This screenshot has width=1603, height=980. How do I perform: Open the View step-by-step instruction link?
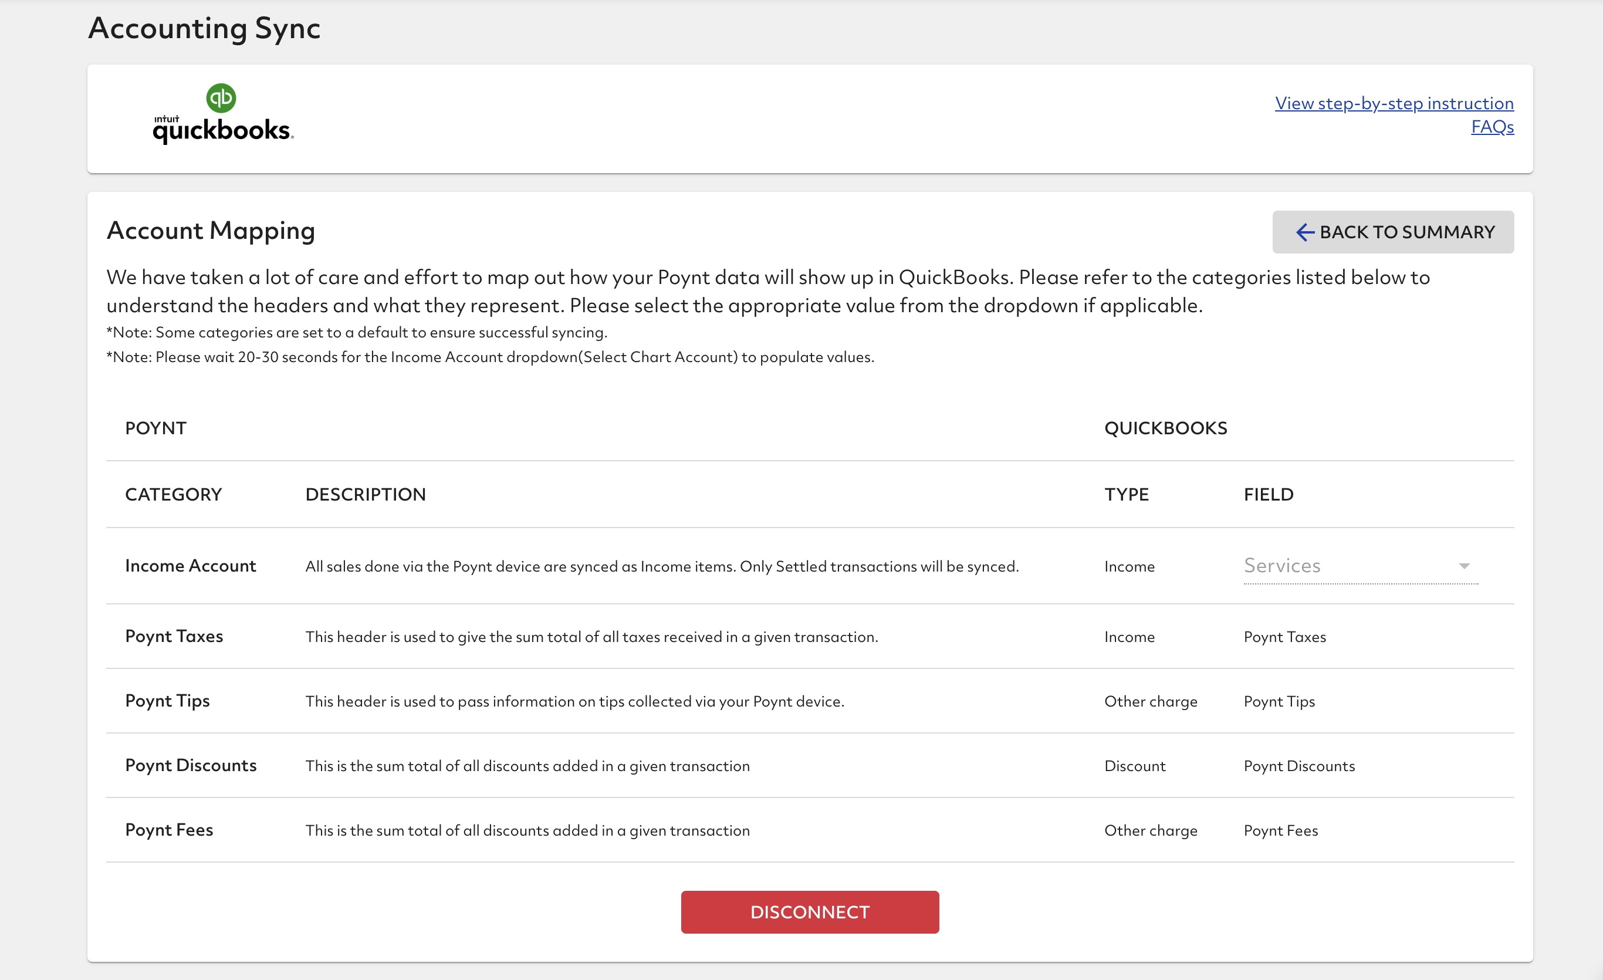point(1394,103)
